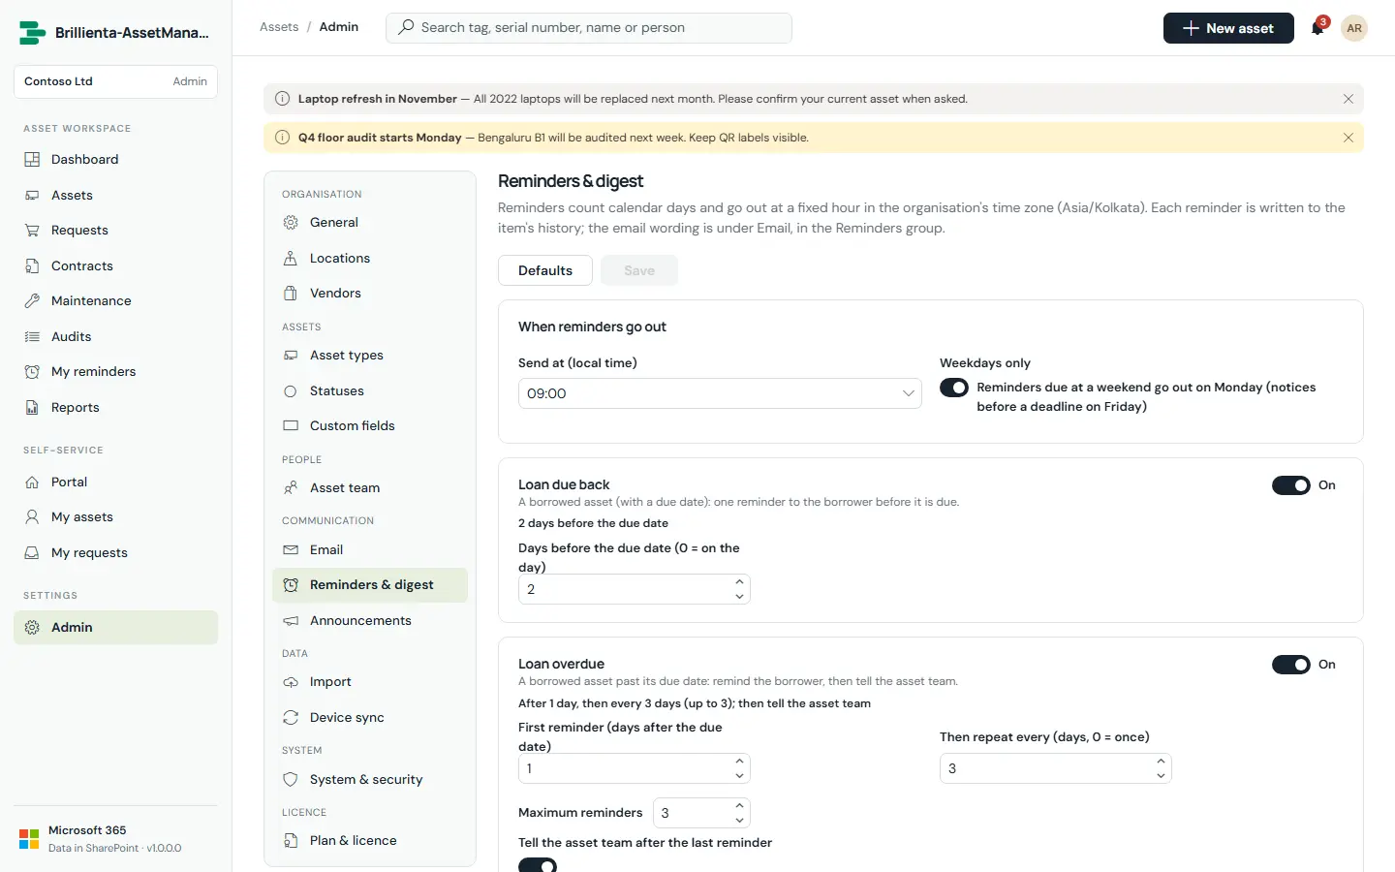The image size is (1395, 872).
Task: Click the asset search field
Action: click(589, 28)
